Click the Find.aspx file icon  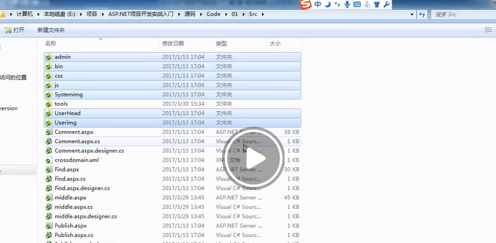[49, 169]
